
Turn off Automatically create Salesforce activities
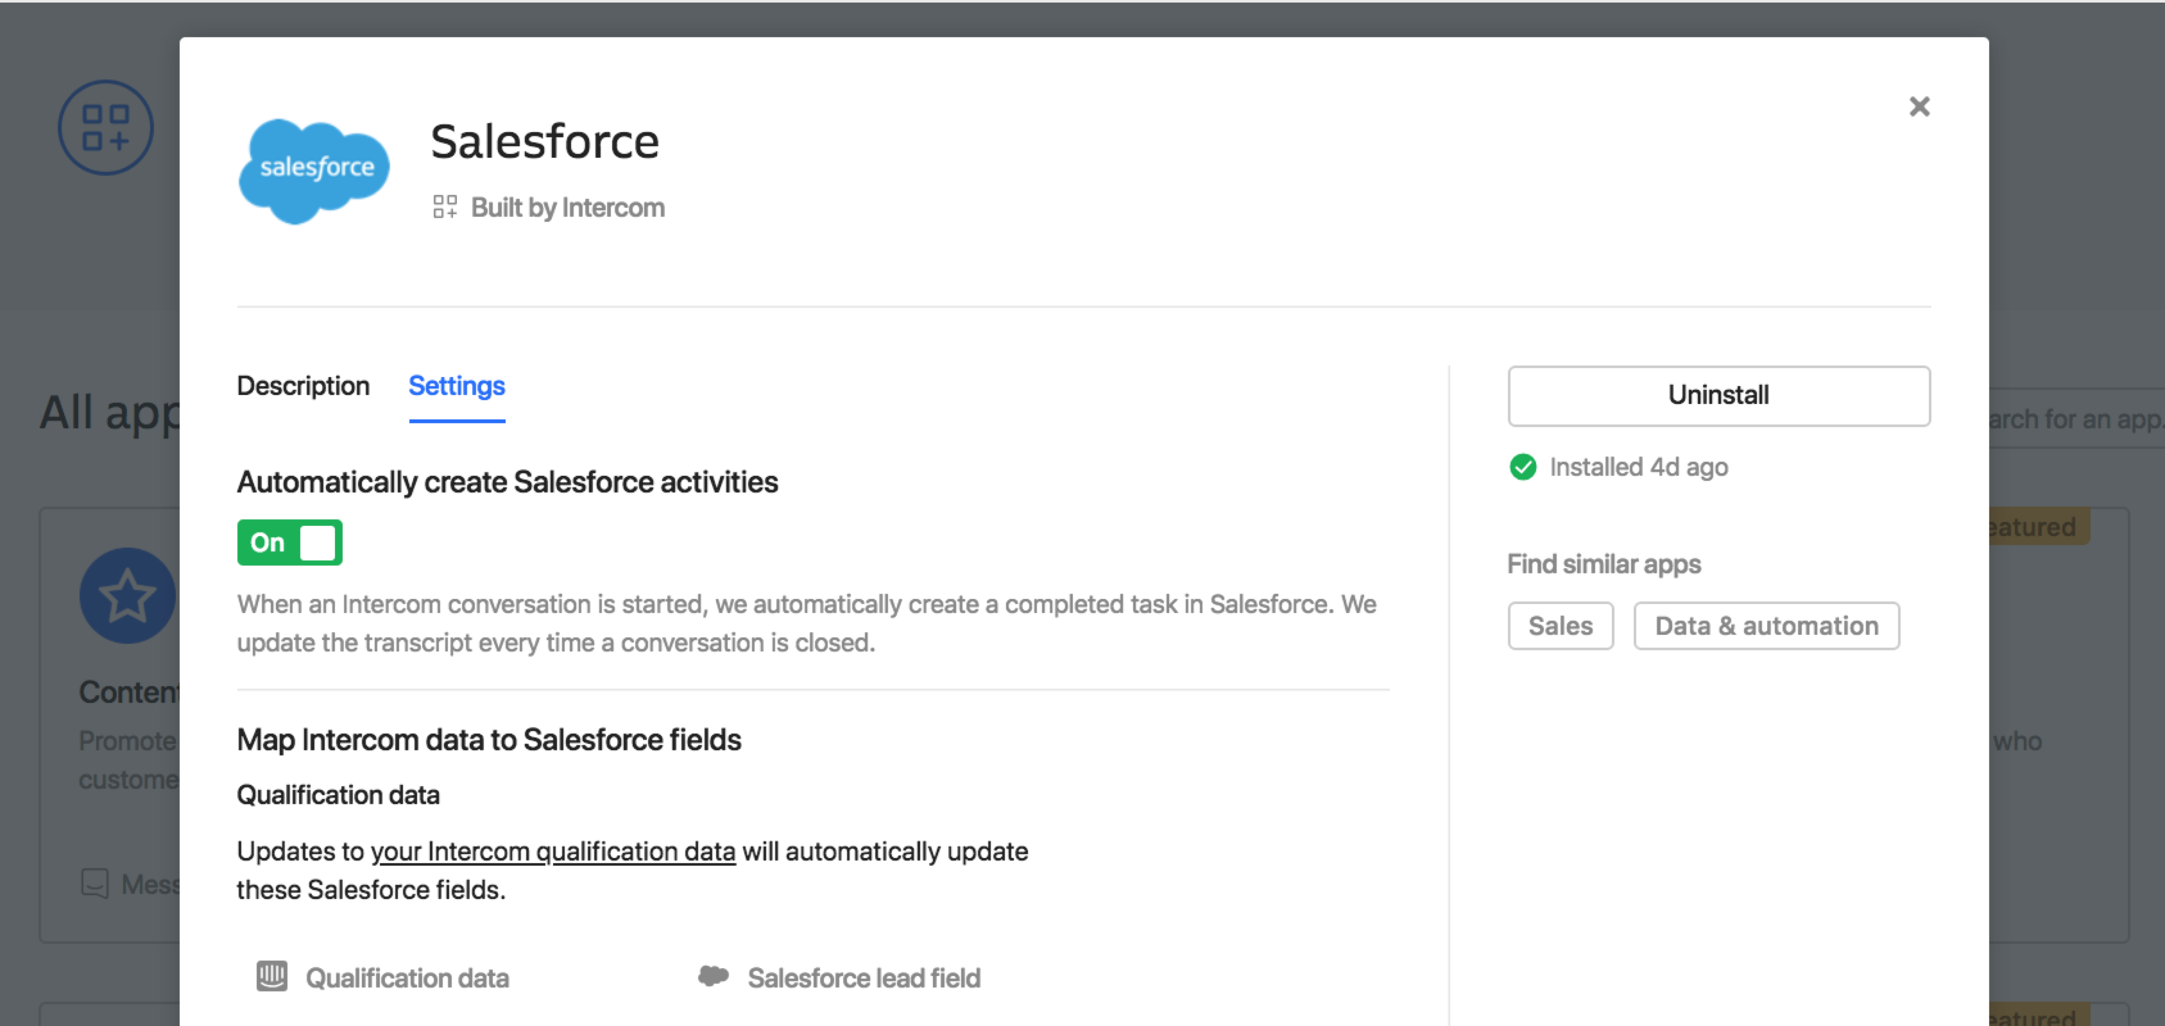point(289,542)
